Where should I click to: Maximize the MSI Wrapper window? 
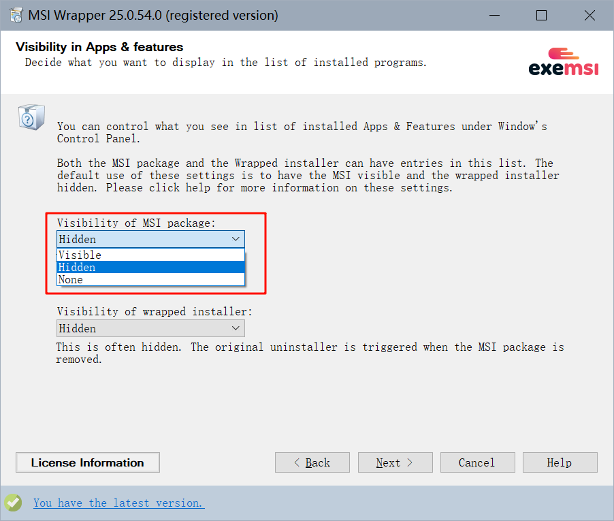(541, 15)
